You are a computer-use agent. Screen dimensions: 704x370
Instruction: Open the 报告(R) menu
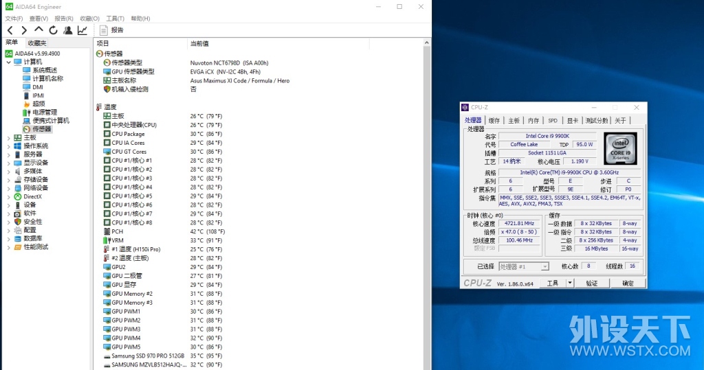click(64, 19)
